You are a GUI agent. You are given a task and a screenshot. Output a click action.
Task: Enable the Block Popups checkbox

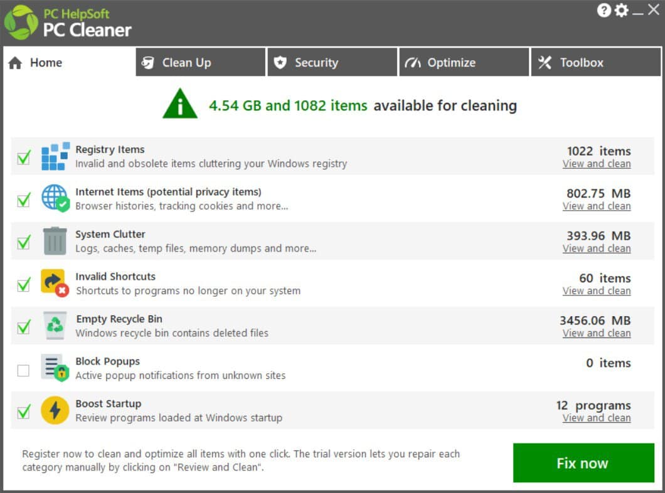click(23, 371)
